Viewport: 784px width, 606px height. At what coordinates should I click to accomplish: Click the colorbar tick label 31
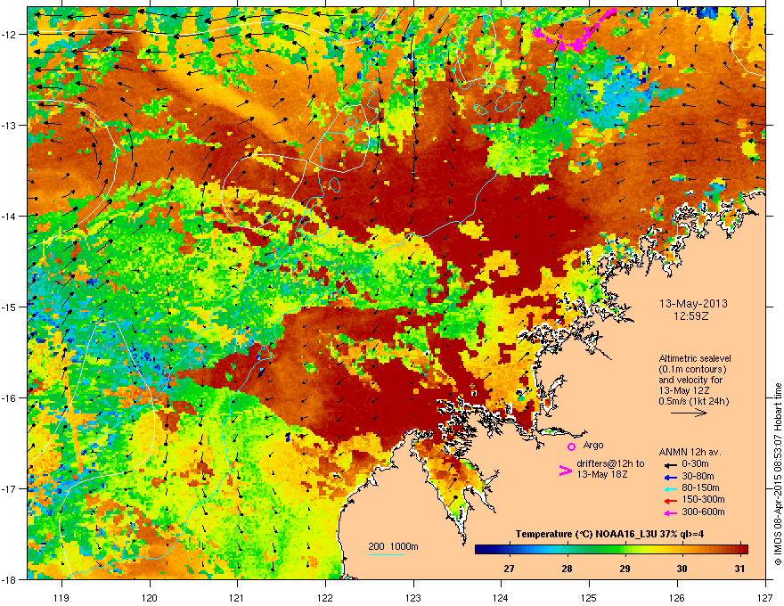tap(740, 569)
